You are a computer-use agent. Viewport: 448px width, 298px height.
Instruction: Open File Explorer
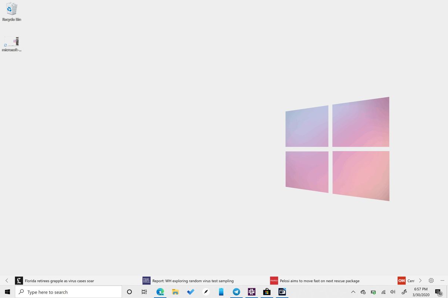[x=175, y=292]
